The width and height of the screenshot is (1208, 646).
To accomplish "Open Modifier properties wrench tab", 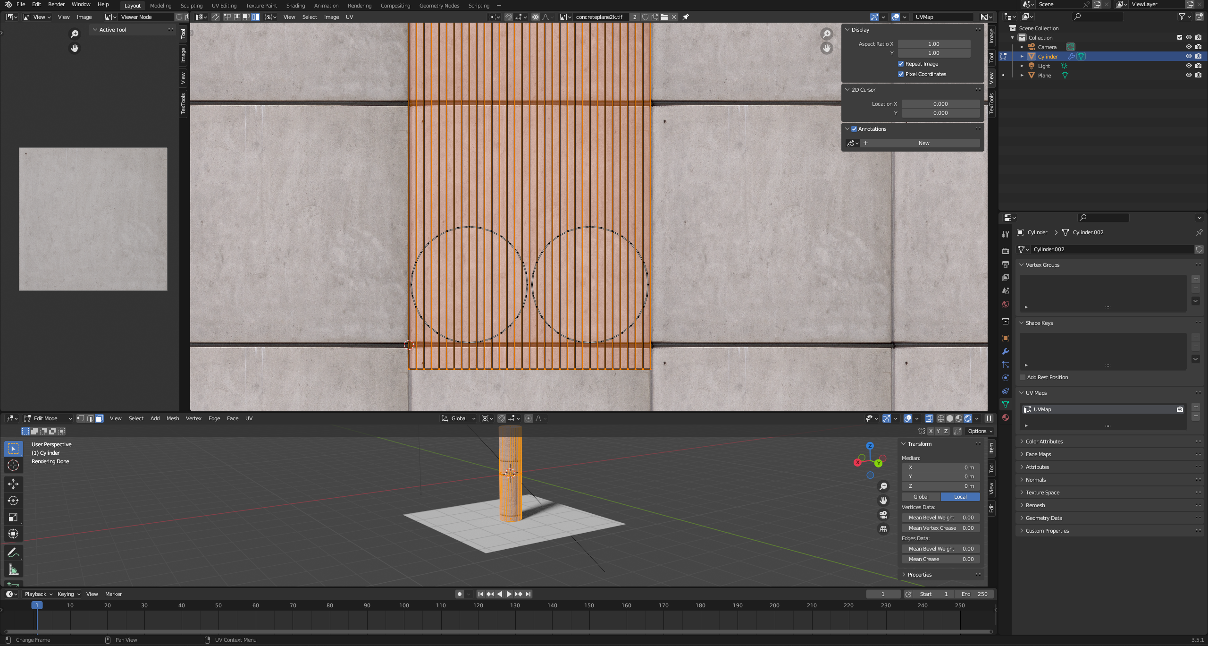I will (1006, 351).
